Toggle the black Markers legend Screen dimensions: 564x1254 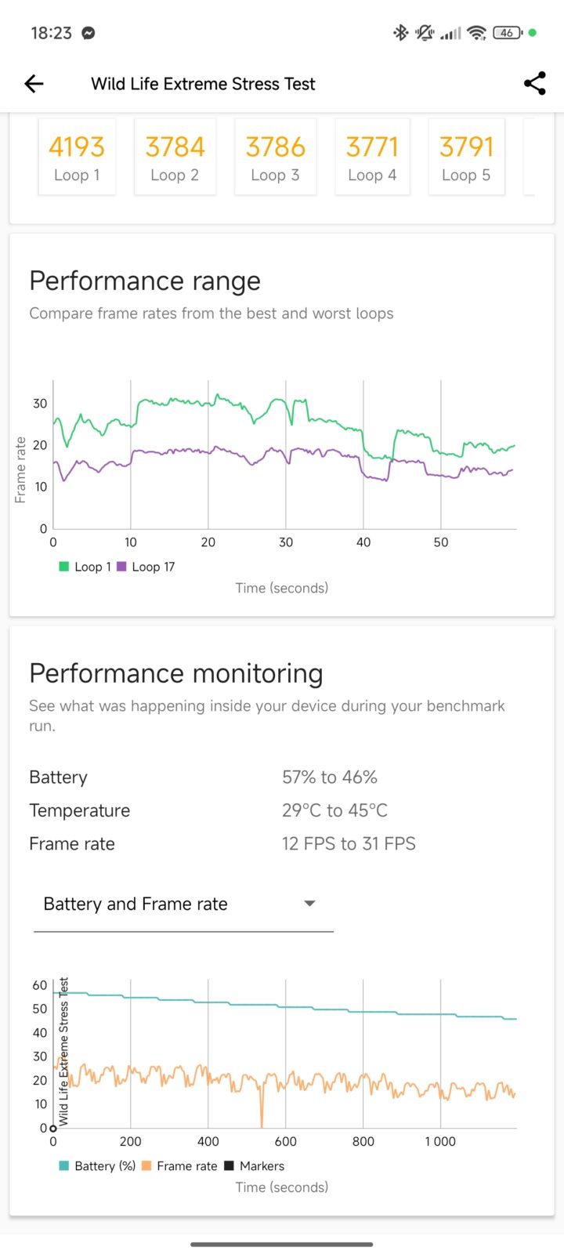(x=254, y=1165)
